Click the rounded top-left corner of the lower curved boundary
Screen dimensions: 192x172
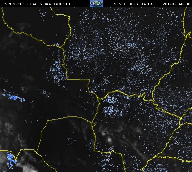pos(48,121)
